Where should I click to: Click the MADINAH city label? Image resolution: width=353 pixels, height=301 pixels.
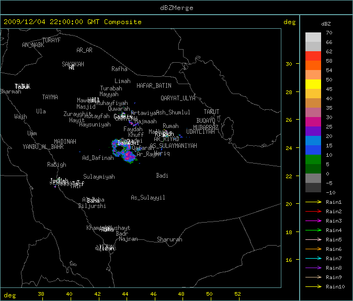65,142
